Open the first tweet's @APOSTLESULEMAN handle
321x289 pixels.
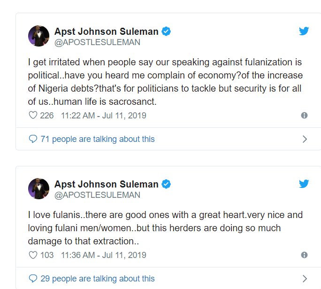pos(97,42)
